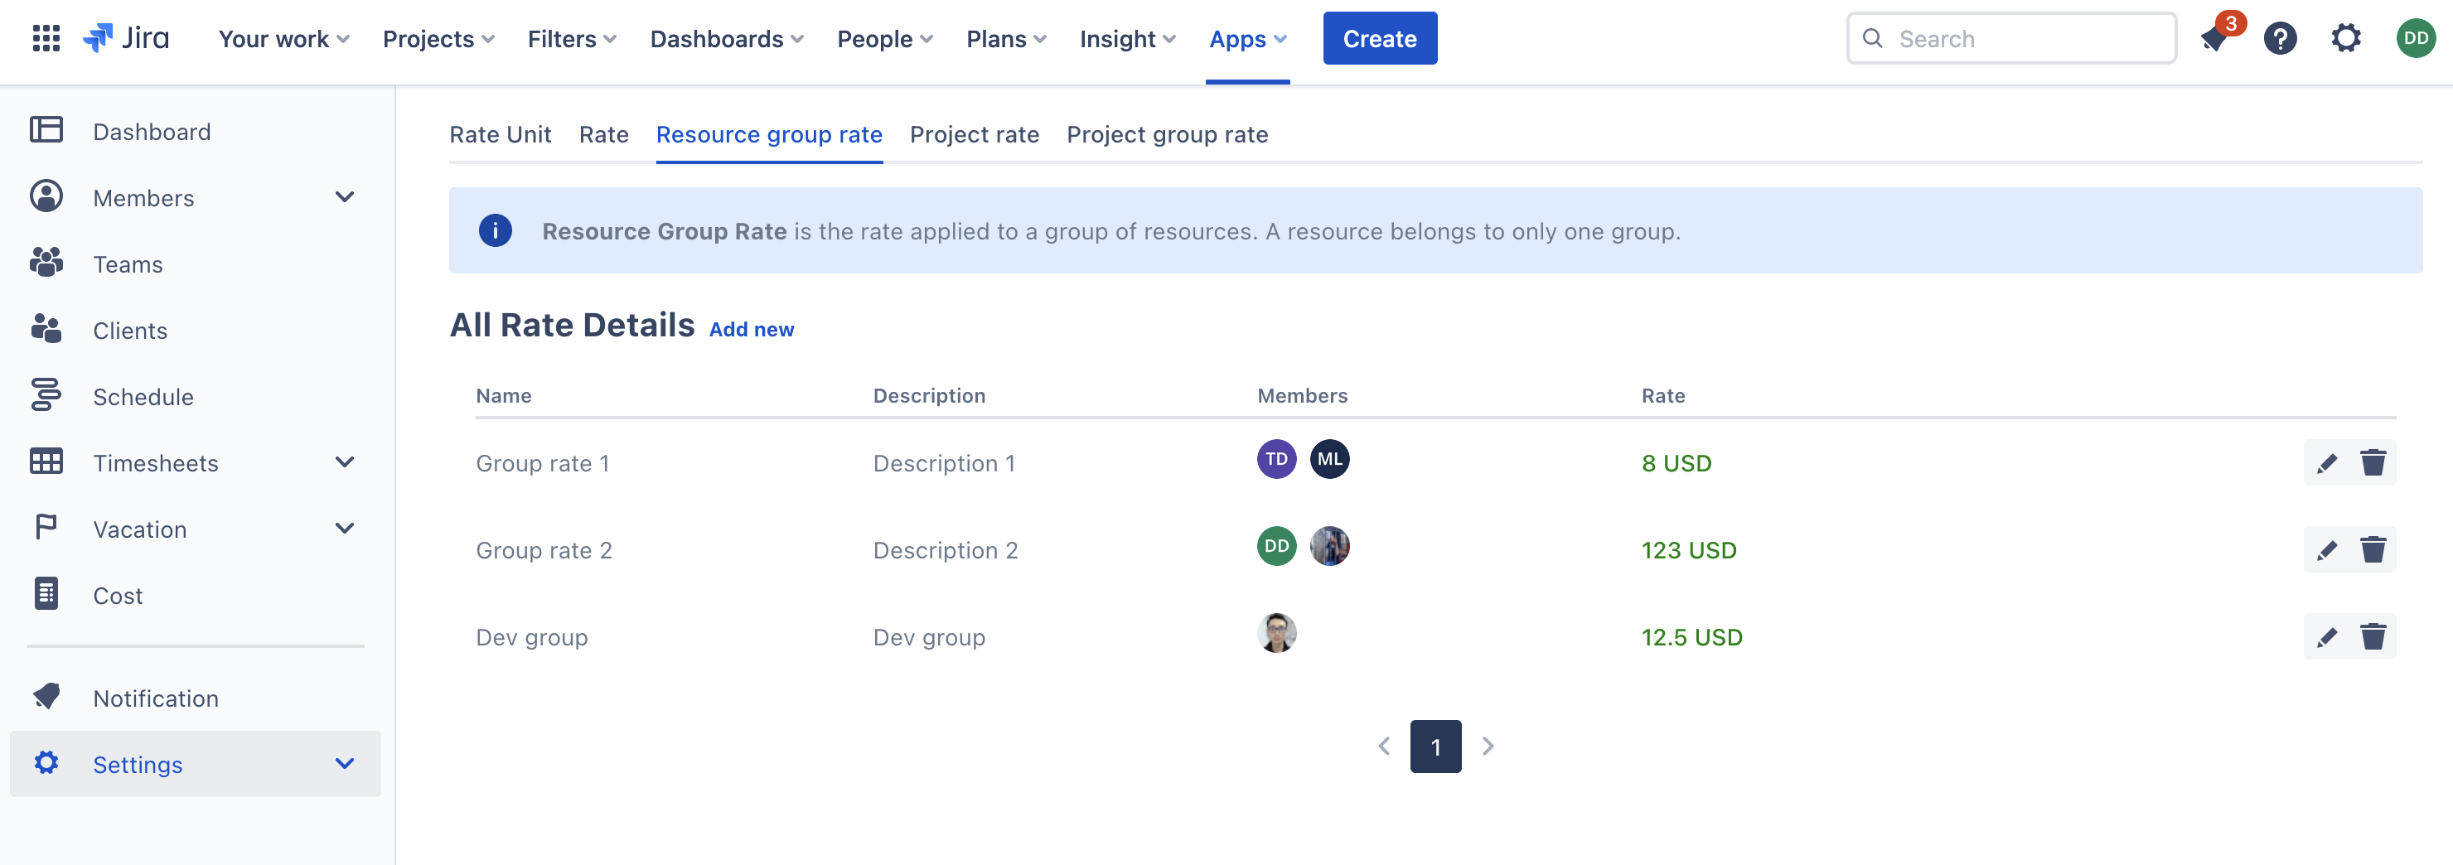Image resolution: width=2453 pixels, height=865 pixels.
Task: Click the info icon in the banner
Action: (x=494, y=230)
